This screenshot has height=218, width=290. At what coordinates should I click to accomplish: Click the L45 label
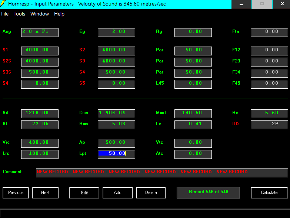coord(160,83)
